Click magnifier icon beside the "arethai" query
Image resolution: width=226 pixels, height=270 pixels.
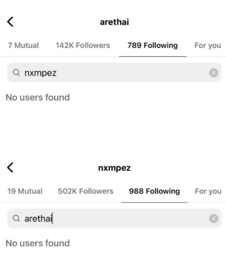(17, 218)
